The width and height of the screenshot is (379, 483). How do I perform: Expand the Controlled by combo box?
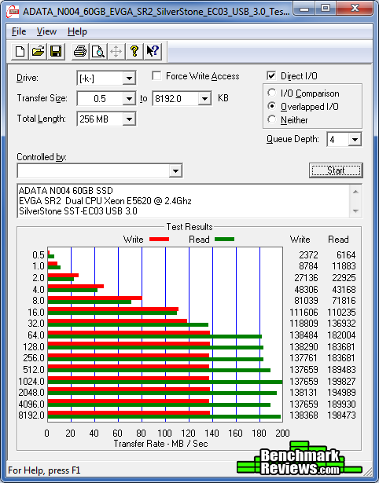point(175,170)
